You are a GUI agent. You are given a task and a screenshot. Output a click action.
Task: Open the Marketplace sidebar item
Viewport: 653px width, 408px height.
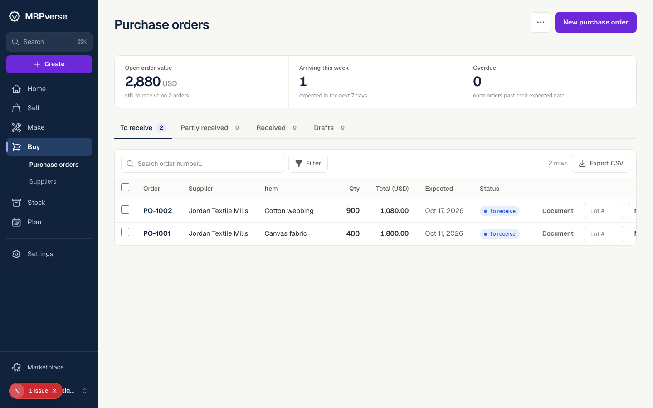(x=49, y=367)
